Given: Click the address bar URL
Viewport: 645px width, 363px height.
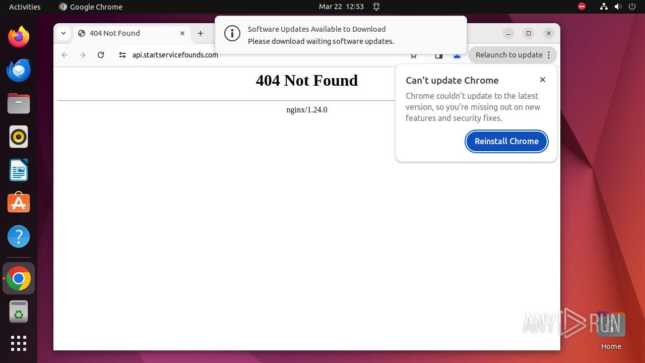Looking at the screenshot, I should click(175, 55).
